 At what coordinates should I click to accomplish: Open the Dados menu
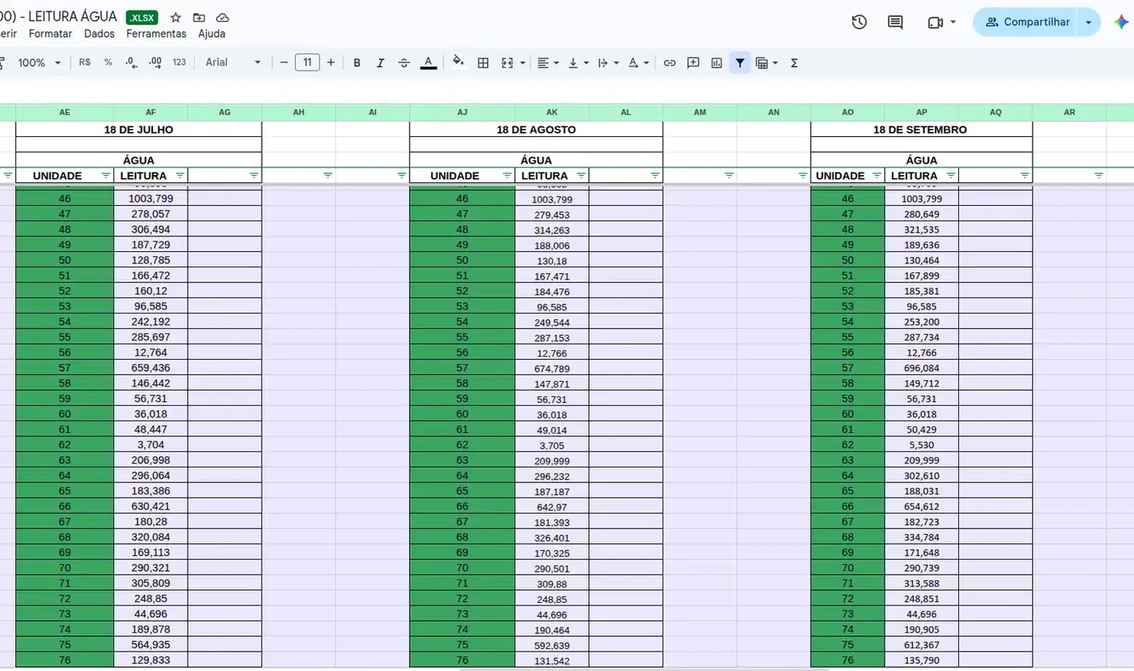tap(100, 34)
